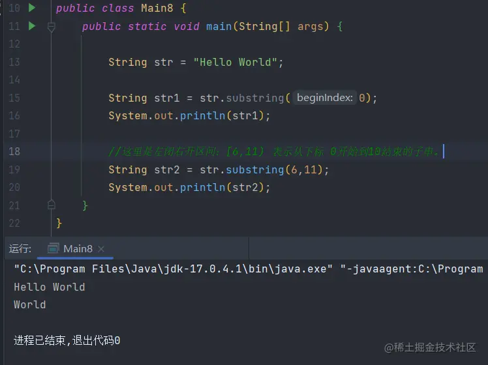Click the java.exe command line in console

point(249,269)
